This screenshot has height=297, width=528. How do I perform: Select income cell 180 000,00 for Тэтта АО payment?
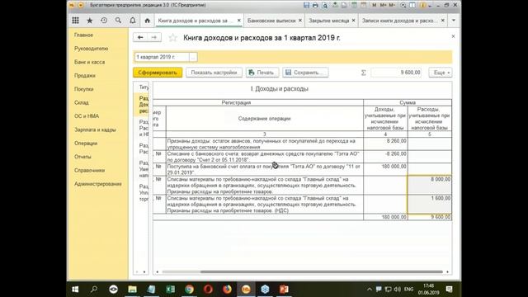click(x=385, y=169)
